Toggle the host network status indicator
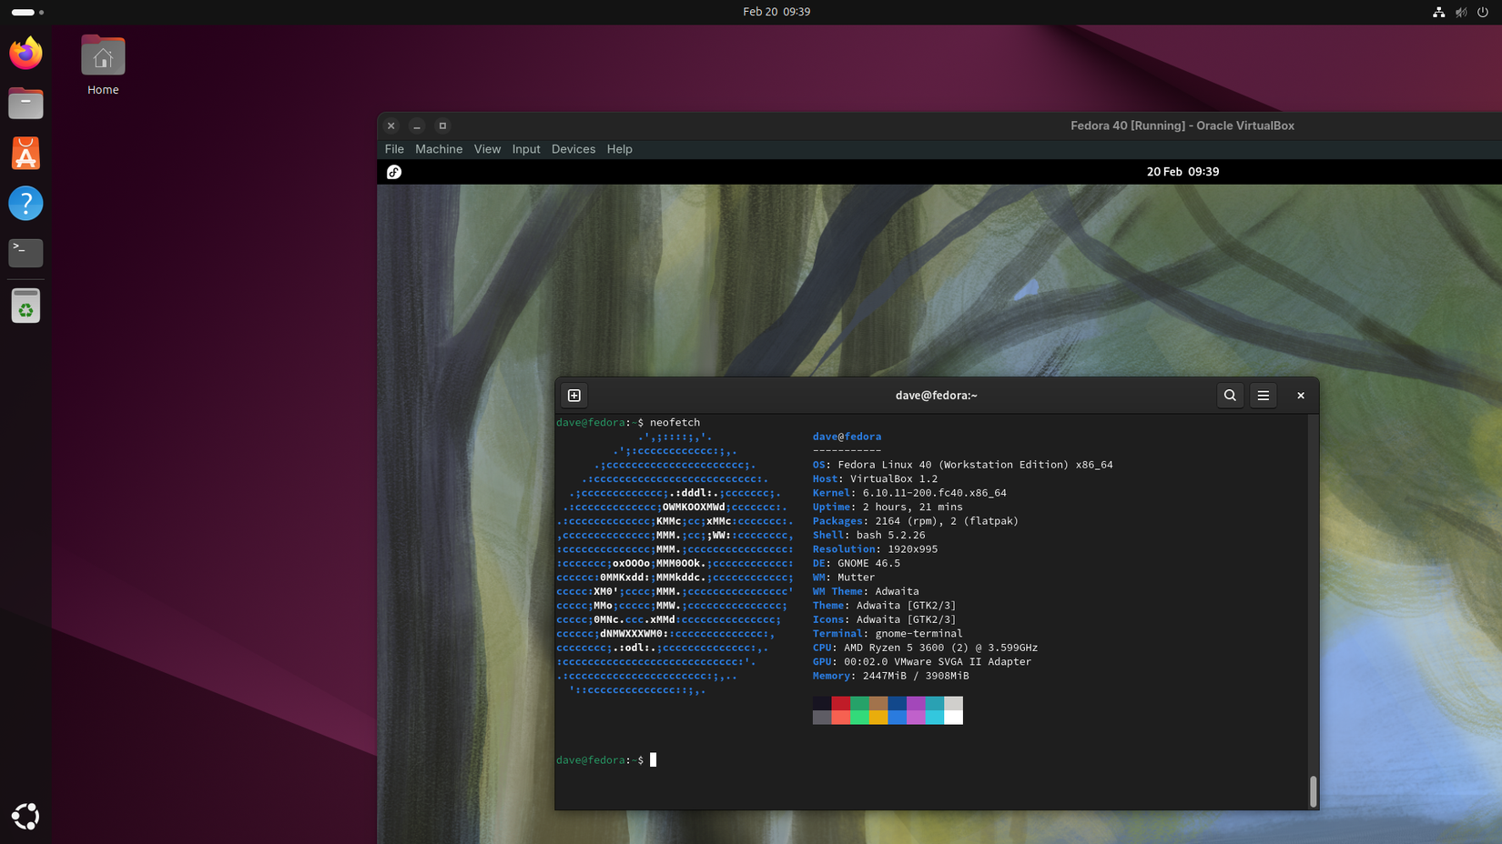This screenshot has height=844, width=1502. [1438, 12]
